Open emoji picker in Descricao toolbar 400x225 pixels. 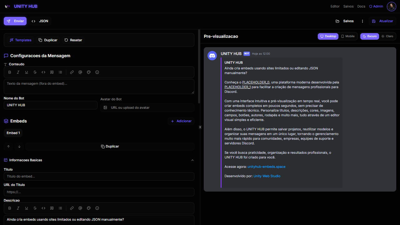click(97, 208)
